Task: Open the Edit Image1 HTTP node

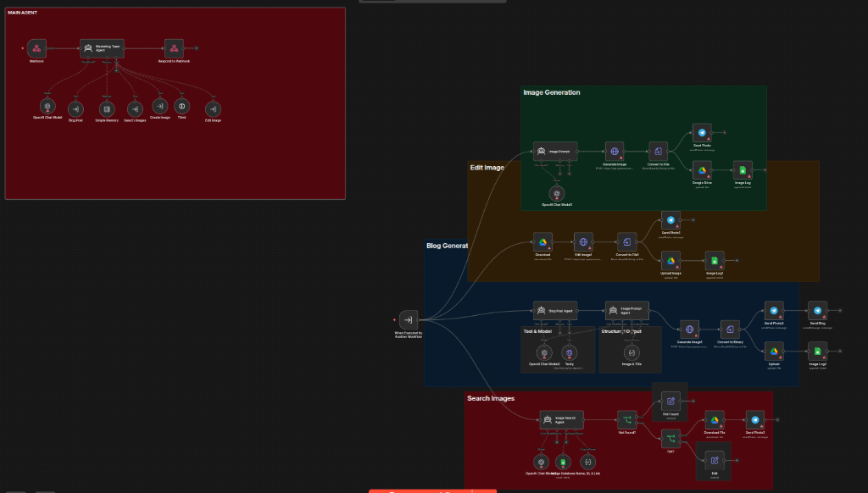Action: pos(583,241)
